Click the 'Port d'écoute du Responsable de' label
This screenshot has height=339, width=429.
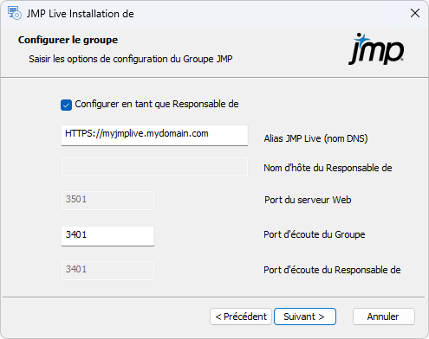[332, 270]
